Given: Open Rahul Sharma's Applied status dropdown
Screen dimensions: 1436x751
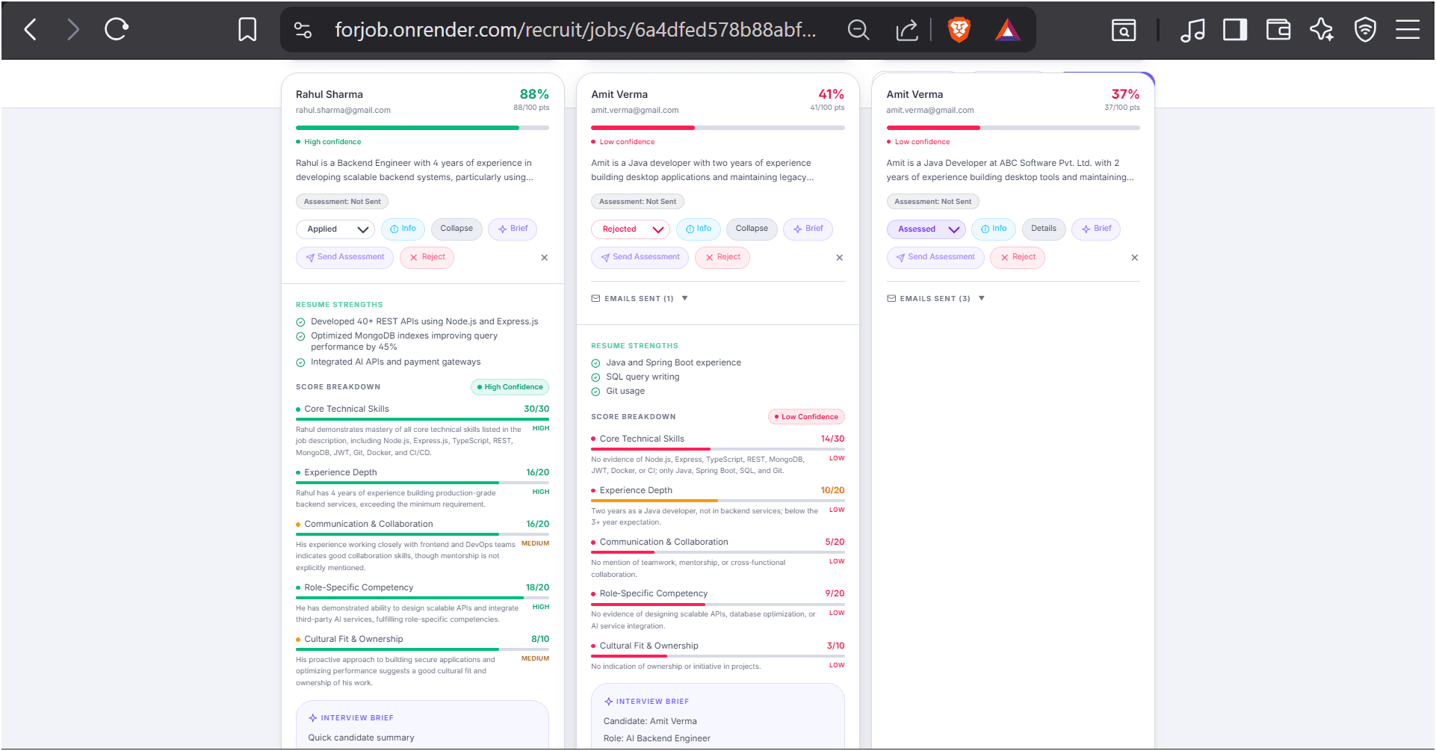Looking at the screenshot, I should point(335,229).
